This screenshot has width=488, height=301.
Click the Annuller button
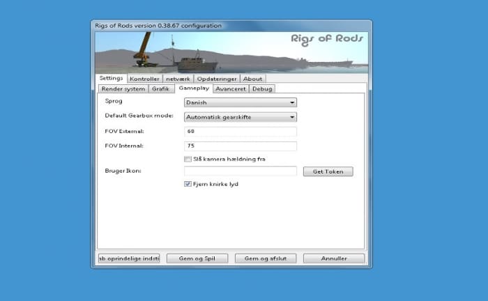coord(334,258)
